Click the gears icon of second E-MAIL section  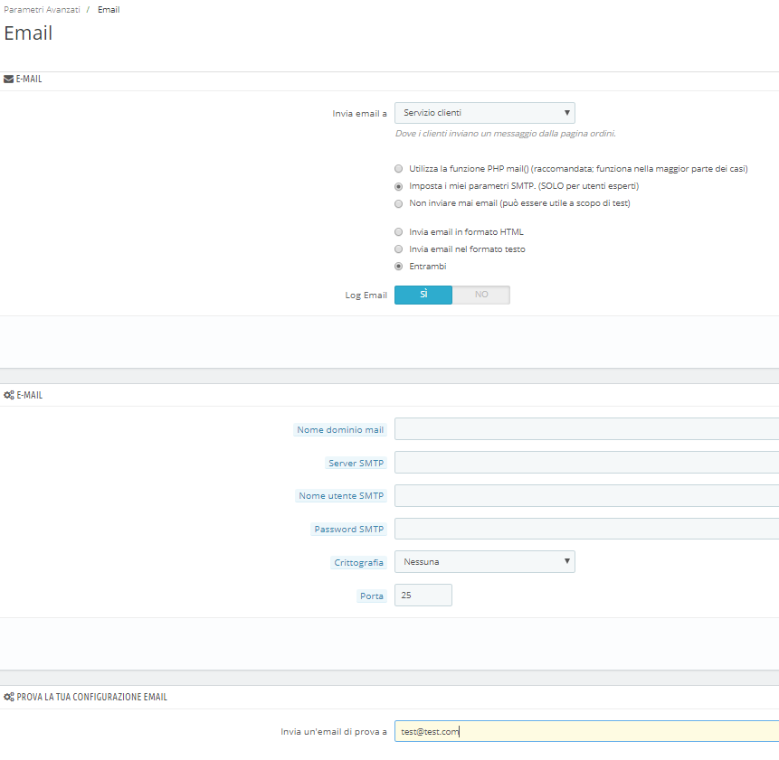(x=9, y=396)
